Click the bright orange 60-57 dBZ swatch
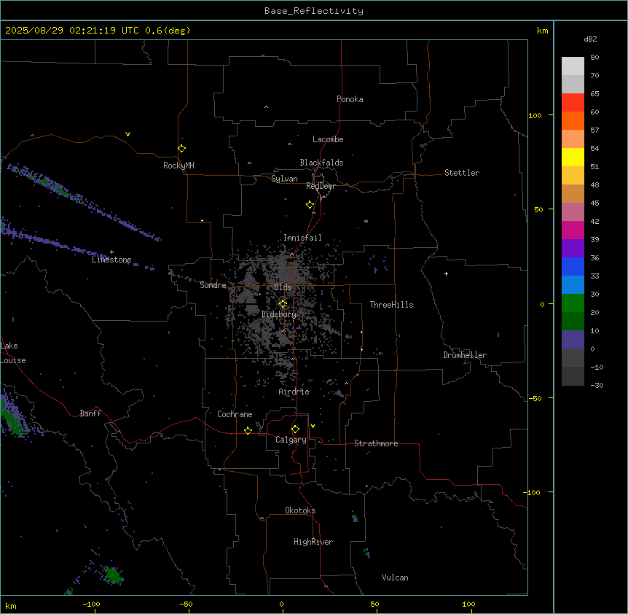Image resolution: width=628 pixels, height=614 pixels. point(573,120)
